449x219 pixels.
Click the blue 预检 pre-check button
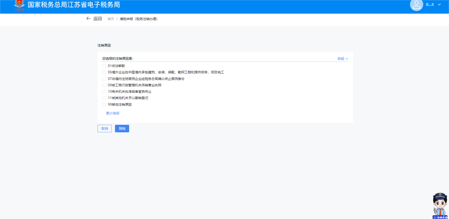[122, 129]
